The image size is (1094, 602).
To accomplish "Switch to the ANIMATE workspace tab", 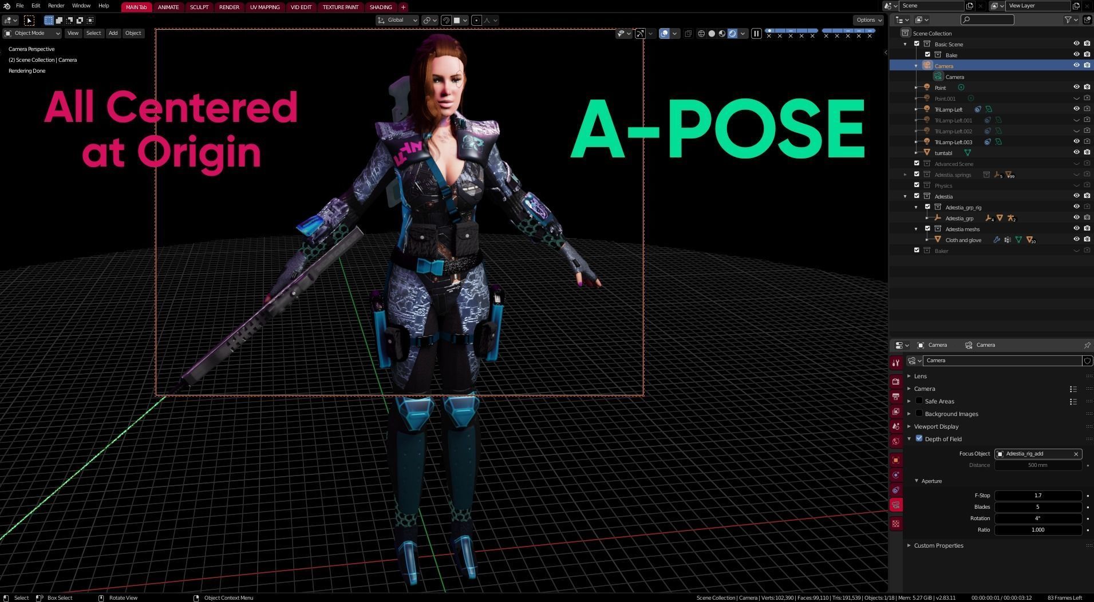I will pos(168,7).
